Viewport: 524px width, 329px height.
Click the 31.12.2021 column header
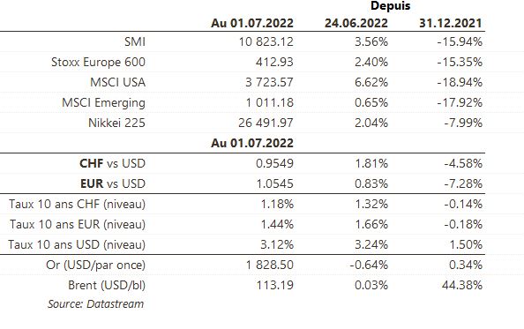[451, 23]
